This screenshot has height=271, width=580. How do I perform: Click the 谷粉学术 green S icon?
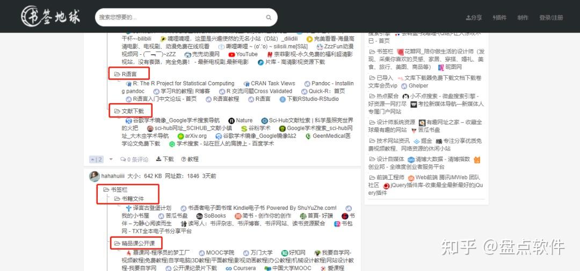coord(244,128)
